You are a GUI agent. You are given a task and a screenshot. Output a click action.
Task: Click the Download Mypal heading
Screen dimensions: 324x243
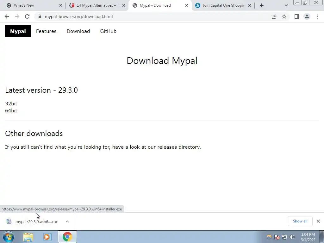pyautogui.click(x=162, y=61)
